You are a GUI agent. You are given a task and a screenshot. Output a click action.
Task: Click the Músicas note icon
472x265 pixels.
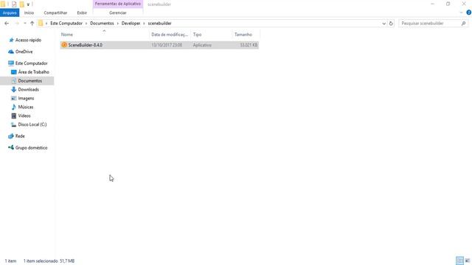pos(13,107)
